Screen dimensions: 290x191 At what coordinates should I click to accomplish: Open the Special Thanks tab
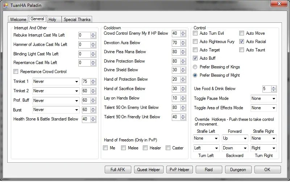[77, 20]
